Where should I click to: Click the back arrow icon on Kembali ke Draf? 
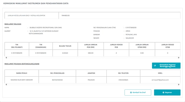coord(131,92)
